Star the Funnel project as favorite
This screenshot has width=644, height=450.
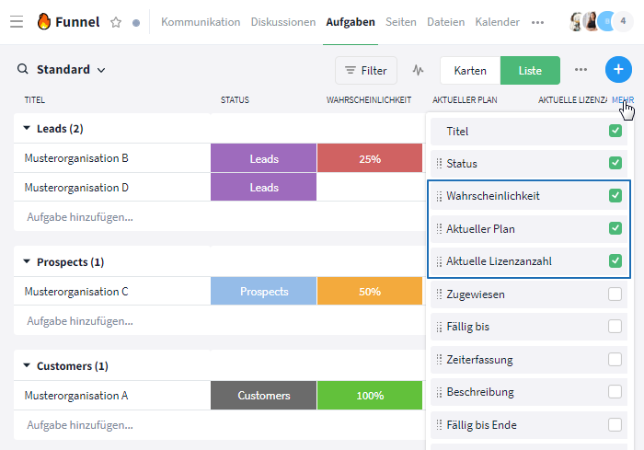coord(116,22)
